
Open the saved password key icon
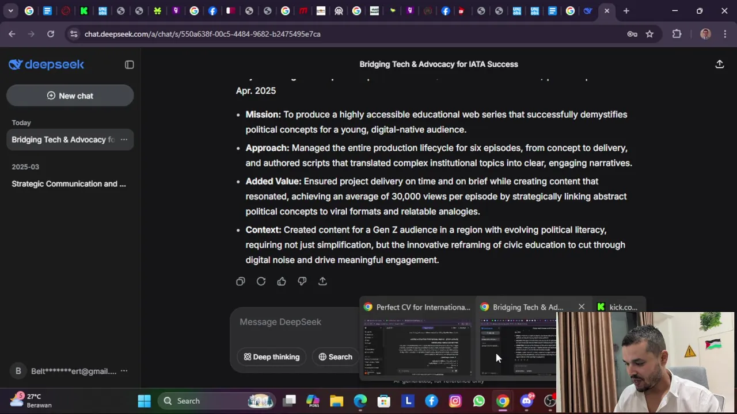tap(632, 34)
